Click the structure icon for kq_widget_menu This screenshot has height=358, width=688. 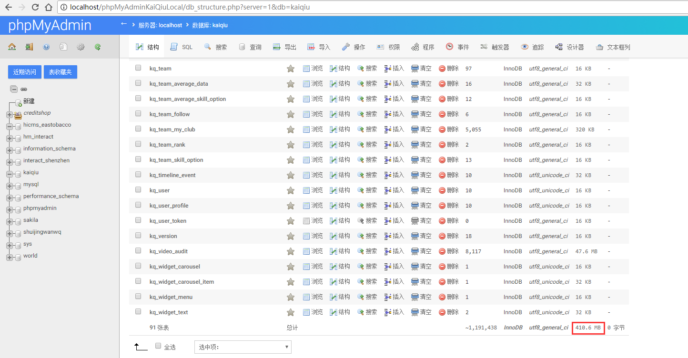tap(334, 297)
